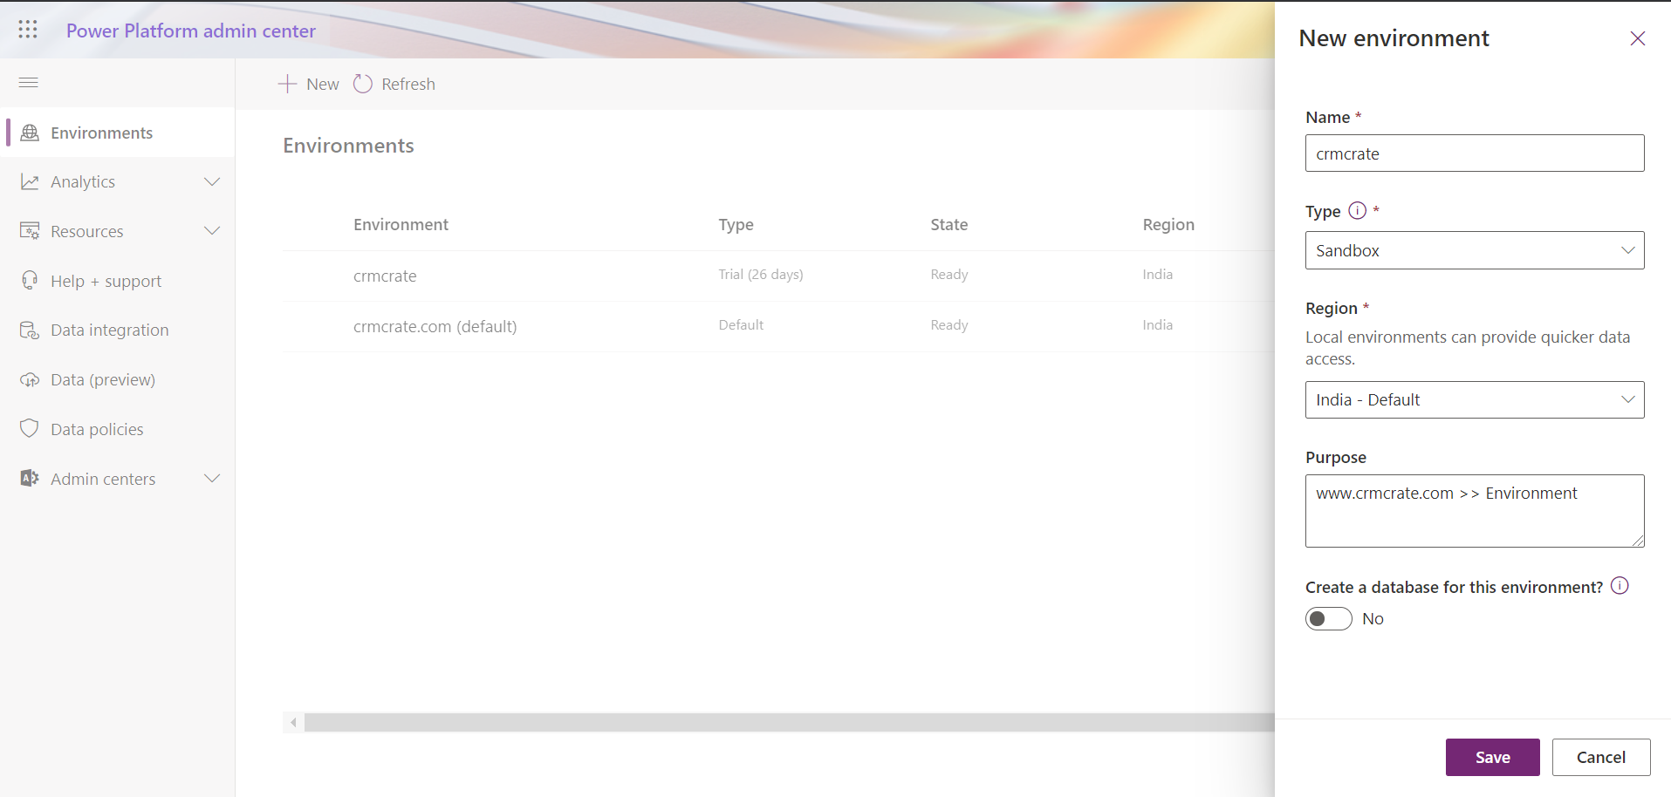
Task: Enable database creation for this environment
Action: (1328, 618)
